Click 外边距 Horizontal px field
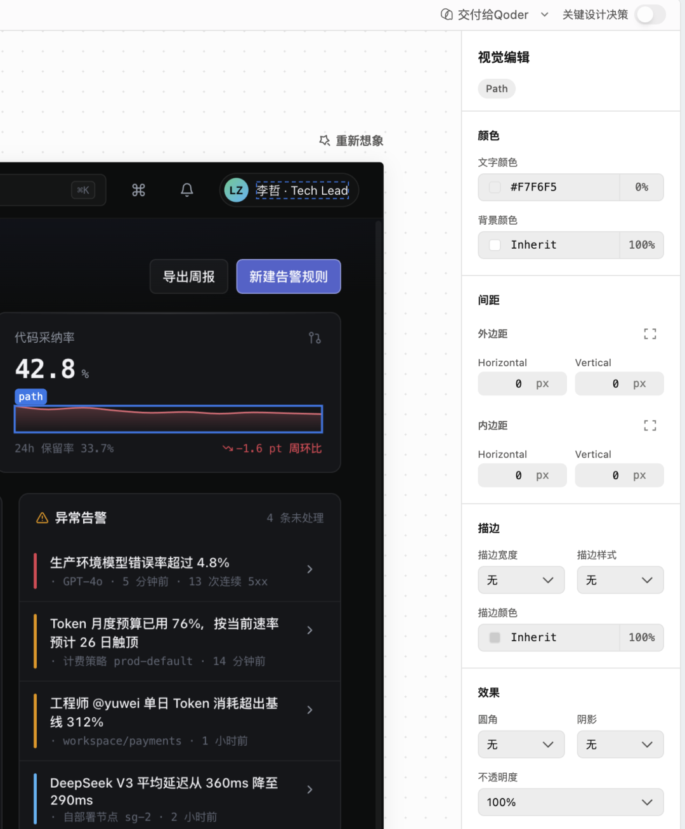685x829 pixels. (523, 383)
